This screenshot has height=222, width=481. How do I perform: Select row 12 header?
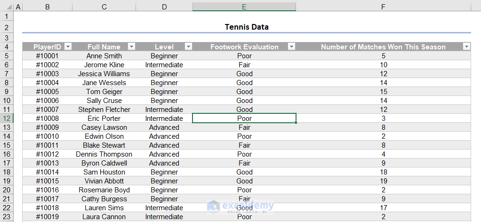[x=7, y=119]
